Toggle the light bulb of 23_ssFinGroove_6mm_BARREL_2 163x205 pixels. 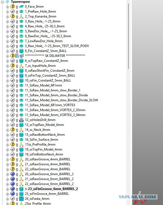(17, 189)
